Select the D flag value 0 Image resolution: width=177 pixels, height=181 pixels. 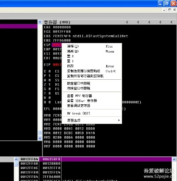50,98
